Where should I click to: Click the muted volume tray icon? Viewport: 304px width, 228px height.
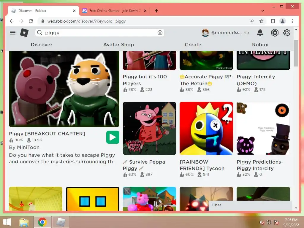[x=262, y=222]
